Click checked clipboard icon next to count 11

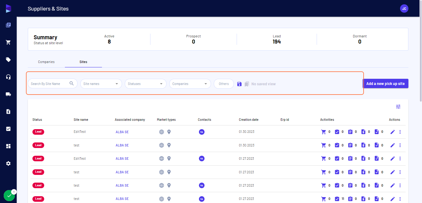(x=337, y=199)
